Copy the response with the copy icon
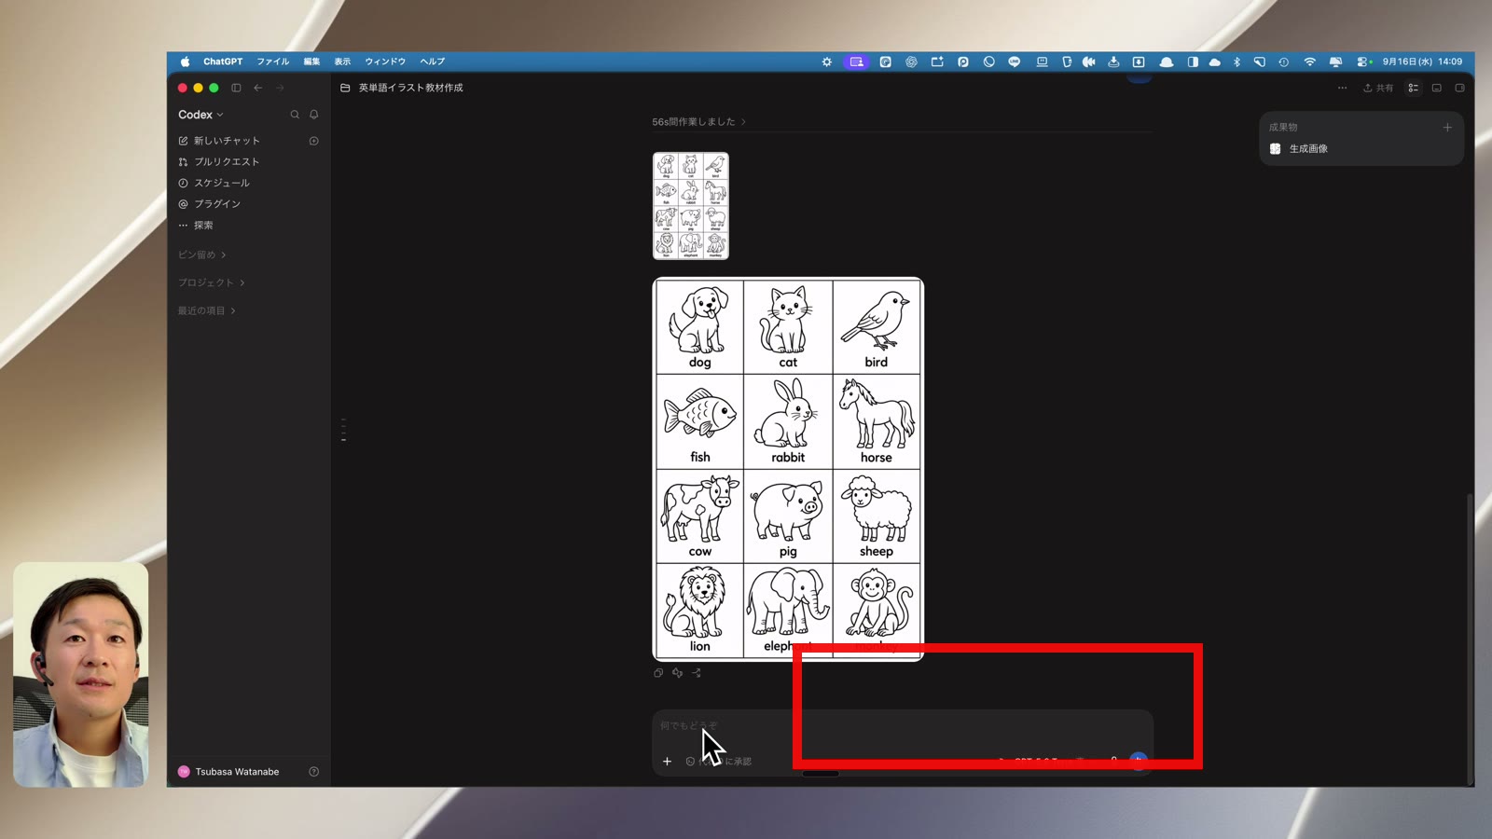1492x839 pixels. 658,673
